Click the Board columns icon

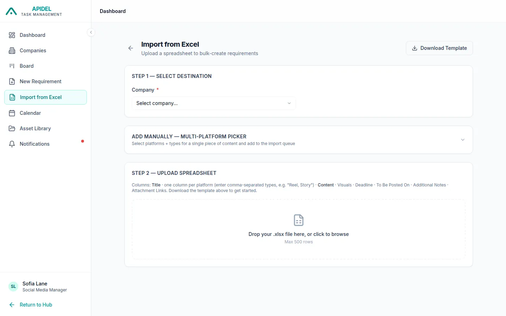tap(12, 66)
